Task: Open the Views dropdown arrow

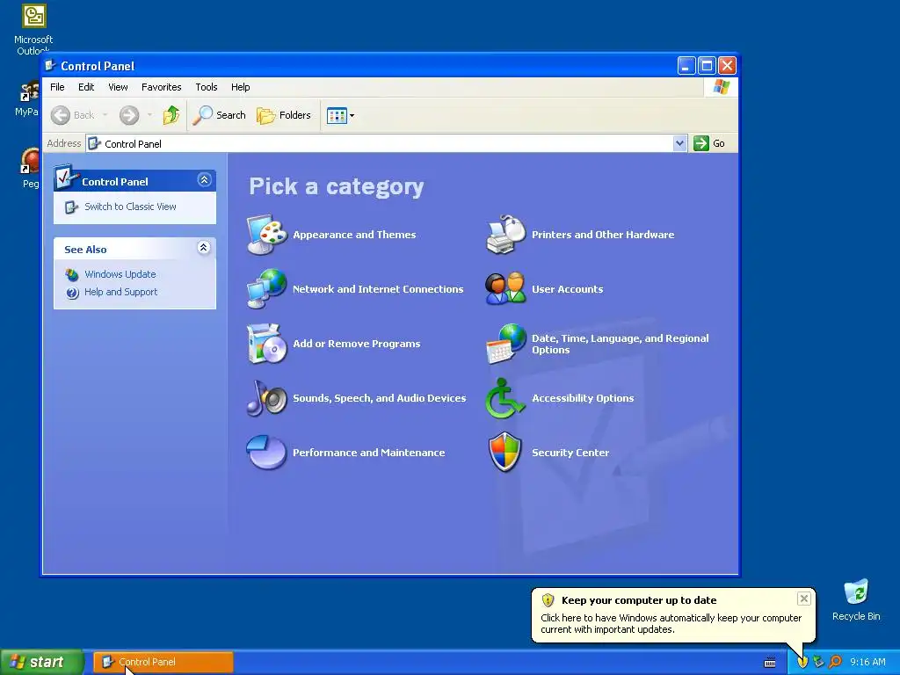Action: (x=352, y=115)
